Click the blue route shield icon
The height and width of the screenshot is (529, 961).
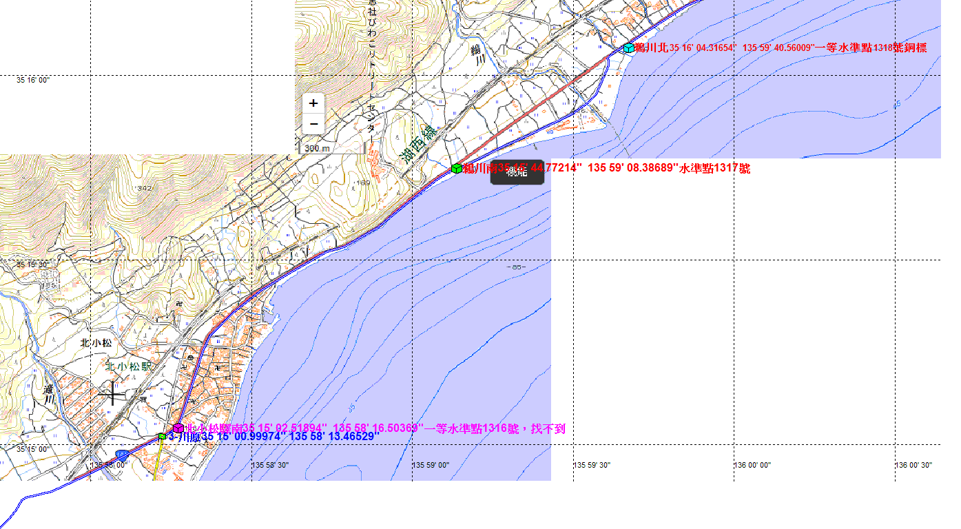(x=121, y=455)
